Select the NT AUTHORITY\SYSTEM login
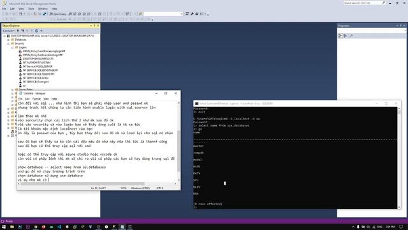 coord(37,63)
